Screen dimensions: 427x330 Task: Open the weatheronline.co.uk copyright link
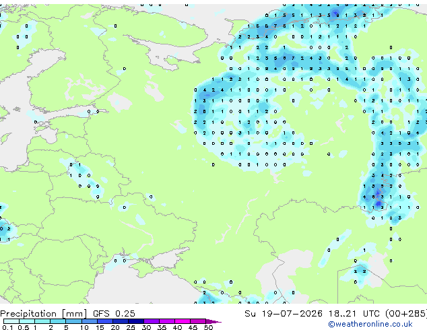pos(370,324)
